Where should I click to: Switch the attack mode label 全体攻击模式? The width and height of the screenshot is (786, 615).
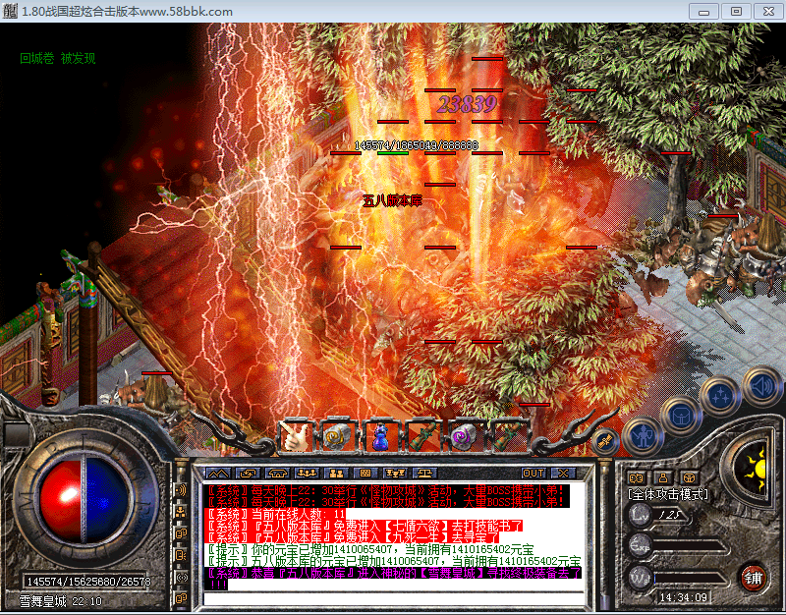click(668, 495)
